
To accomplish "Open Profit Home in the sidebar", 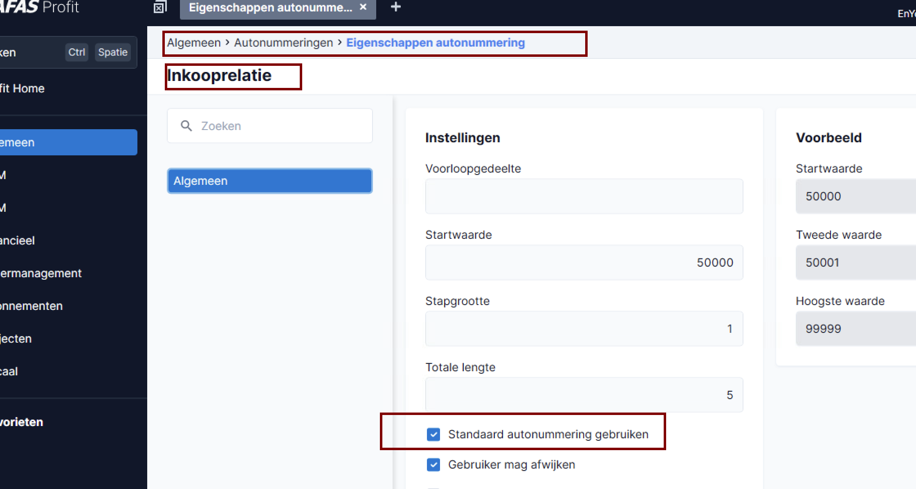I will click(22, 88).
